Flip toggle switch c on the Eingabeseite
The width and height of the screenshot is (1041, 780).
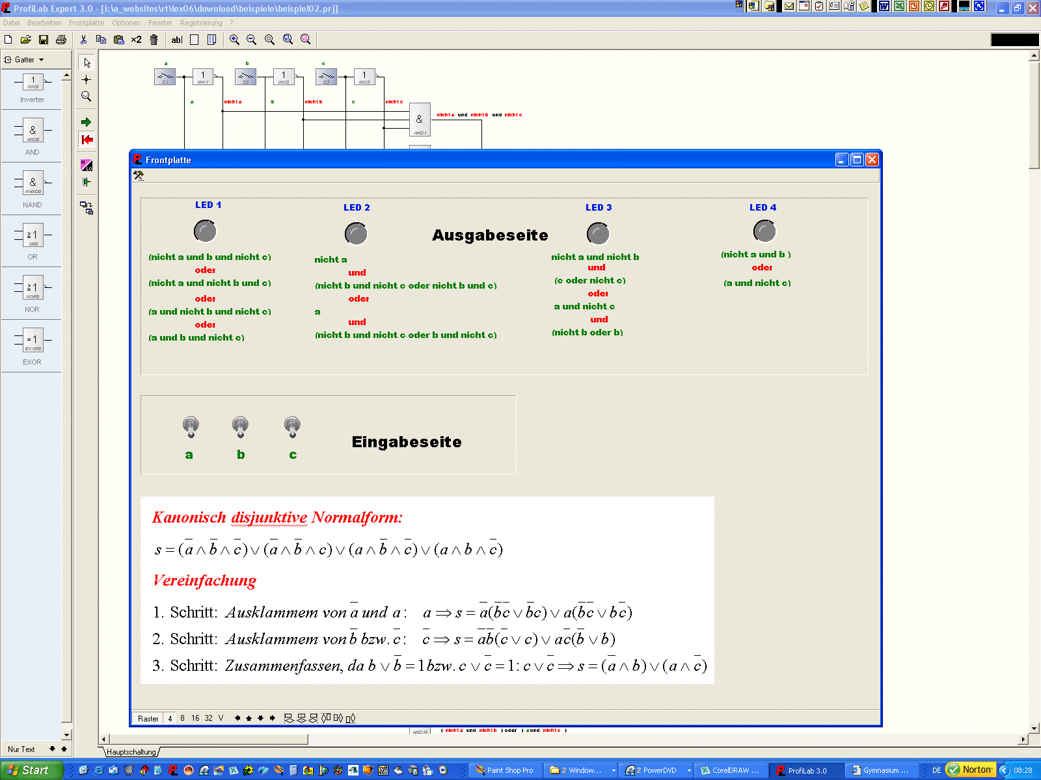click(292, 426)
